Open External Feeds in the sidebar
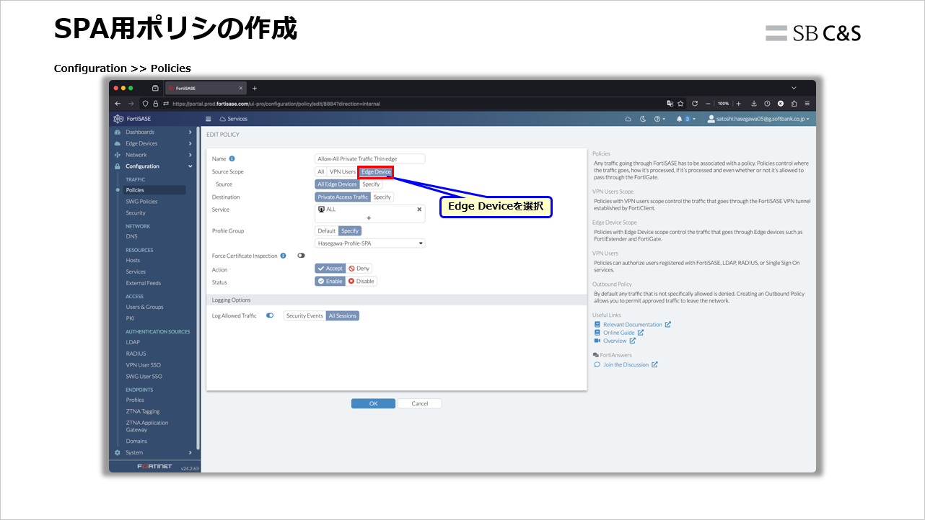 144,283
